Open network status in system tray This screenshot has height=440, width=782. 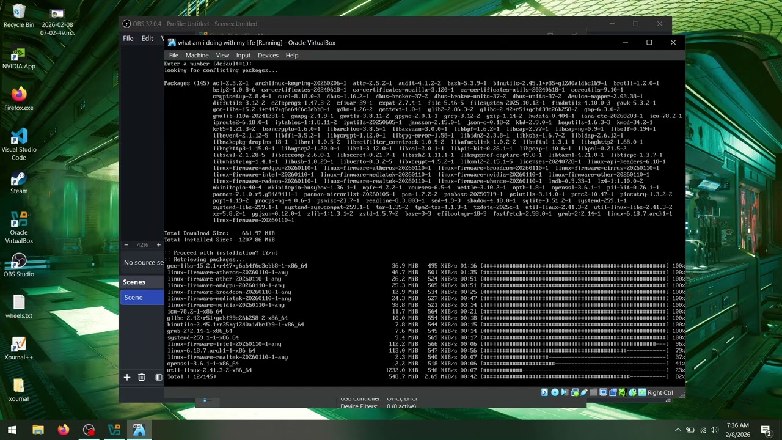click(703, 430)
